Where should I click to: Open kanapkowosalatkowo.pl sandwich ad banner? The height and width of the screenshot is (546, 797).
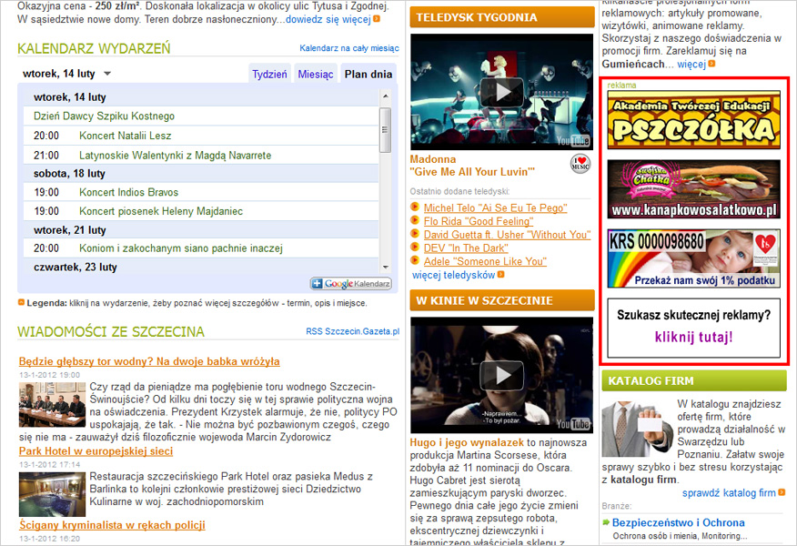(694, 189)
